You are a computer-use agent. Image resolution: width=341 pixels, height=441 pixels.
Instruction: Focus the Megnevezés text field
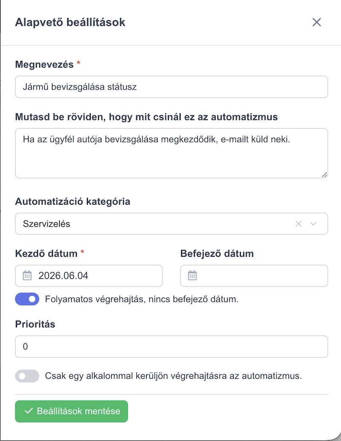click(x=171, y=87)
